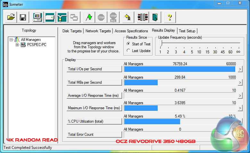The width and height of the screenshot is (250, 153).
Task: Click the Total I/Os per Second button
Action: pyautogui.click(x=94, y=69)
